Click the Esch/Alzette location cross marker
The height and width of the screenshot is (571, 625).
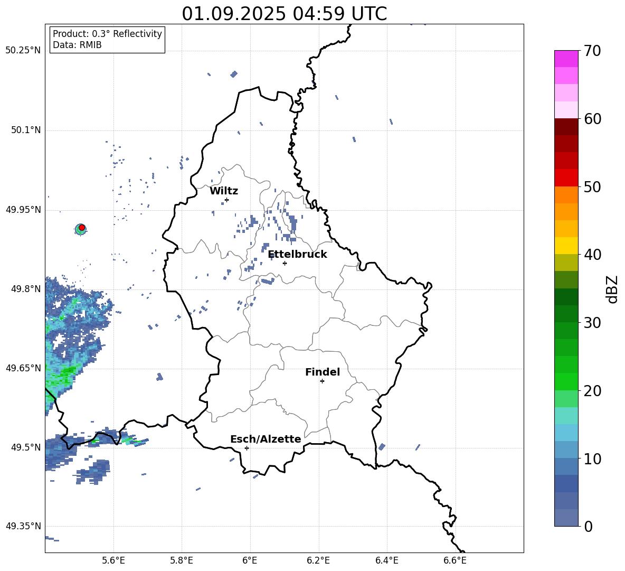(247, 448)
